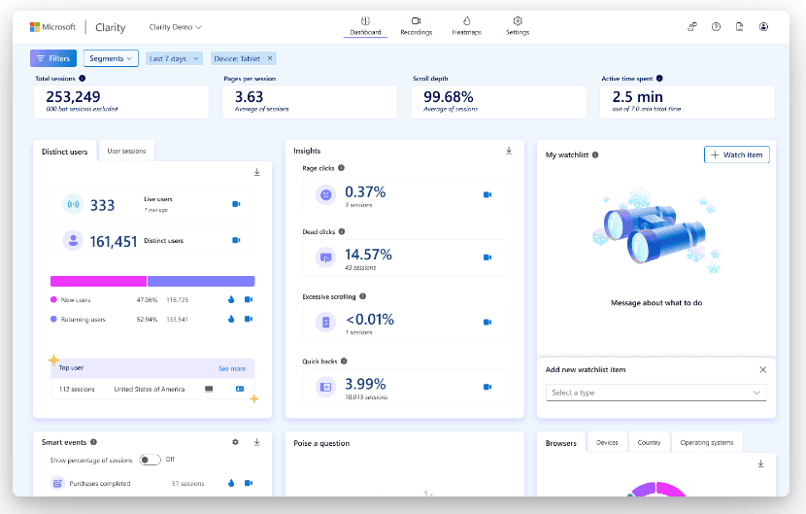The height and width of the screenshot is (514, 806).
Task: Toggle Show percentage of sessions switch
Action: tap(151, 460)
